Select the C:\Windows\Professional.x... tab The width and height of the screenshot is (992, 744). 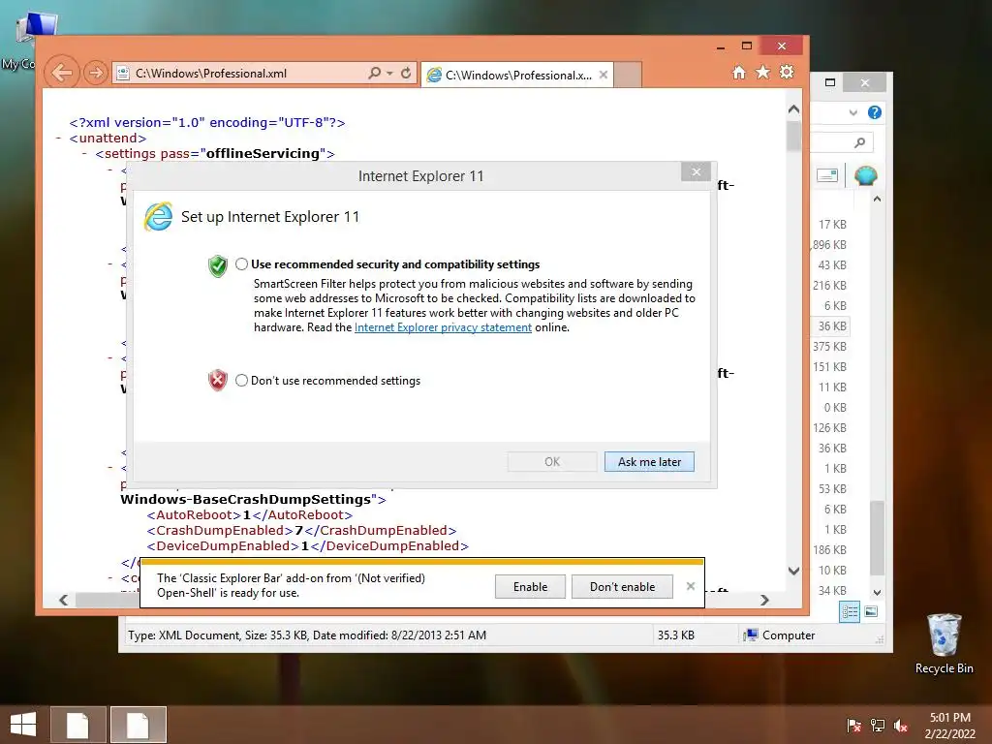click(517, 76)
